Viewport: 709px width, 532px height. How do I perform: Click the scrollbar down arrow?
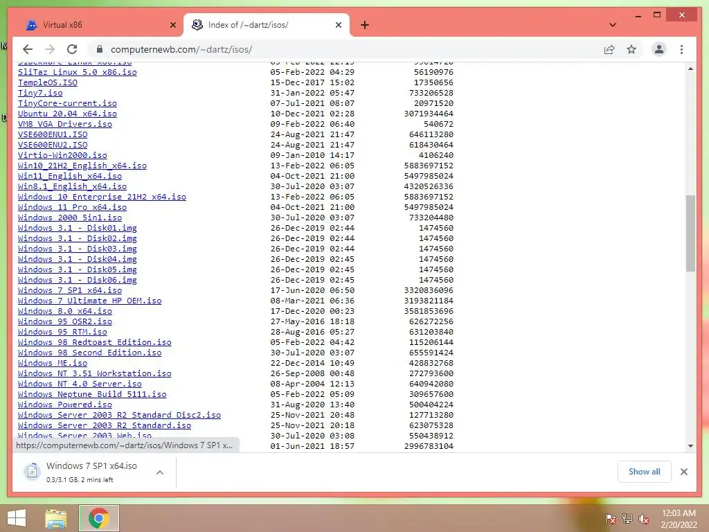pyautogui.click(x=690, y=446)
